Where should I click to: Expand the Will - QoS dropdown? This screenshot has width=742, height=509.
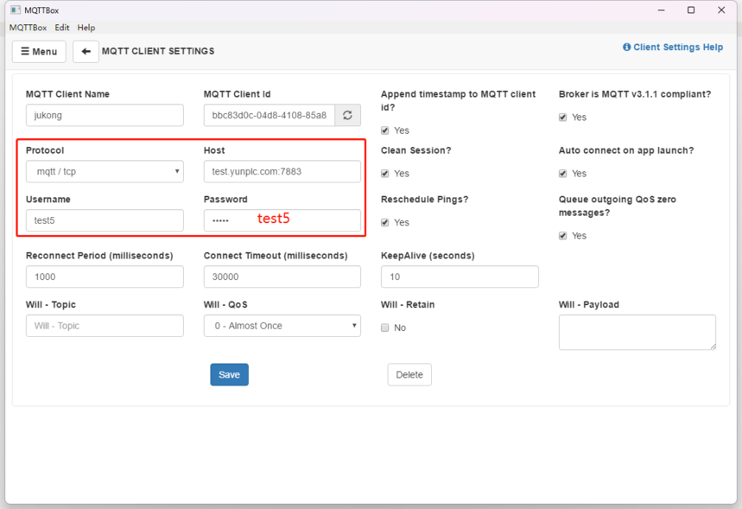coord(282,326)
